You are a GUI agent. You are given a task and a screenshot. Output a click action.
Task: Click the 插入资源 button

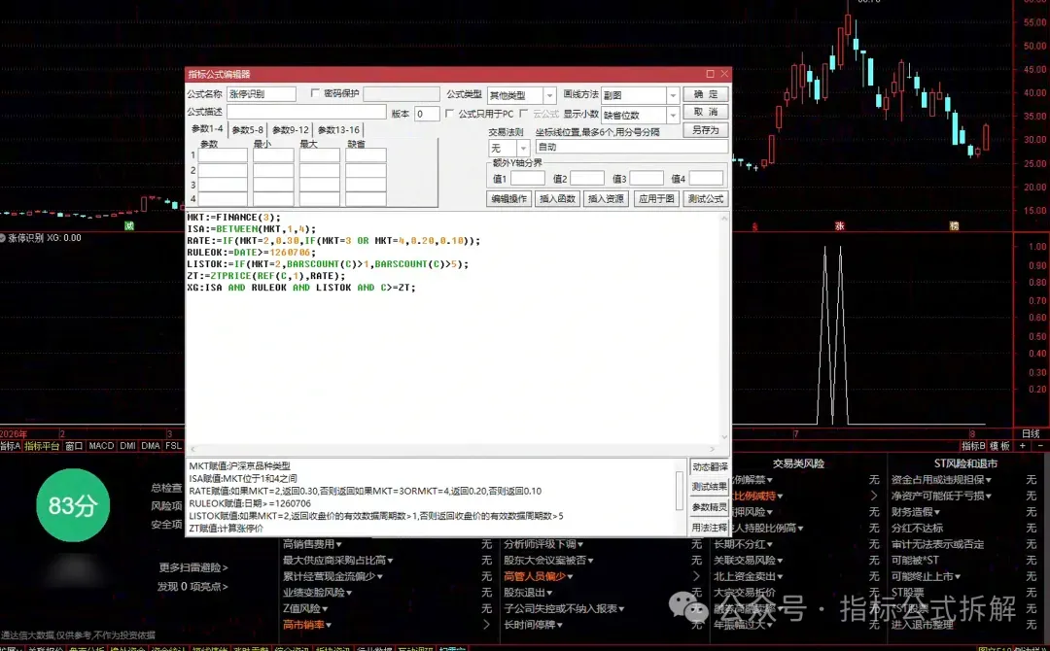point(606,199)
